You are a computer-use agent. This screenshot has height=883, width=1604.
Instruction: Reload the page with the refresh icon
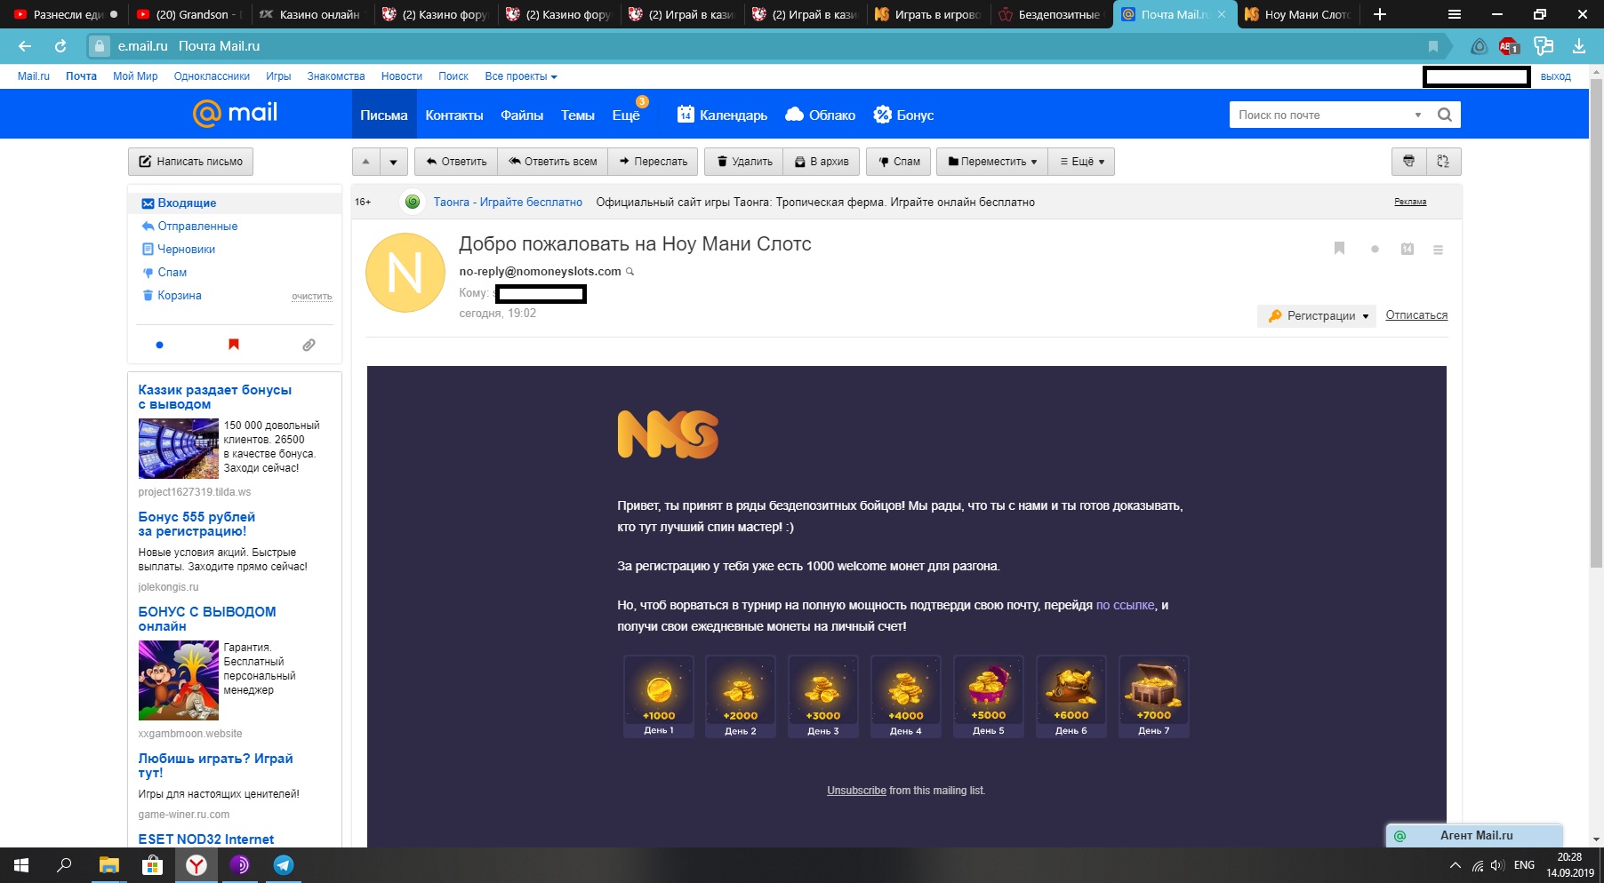(60, 46)
